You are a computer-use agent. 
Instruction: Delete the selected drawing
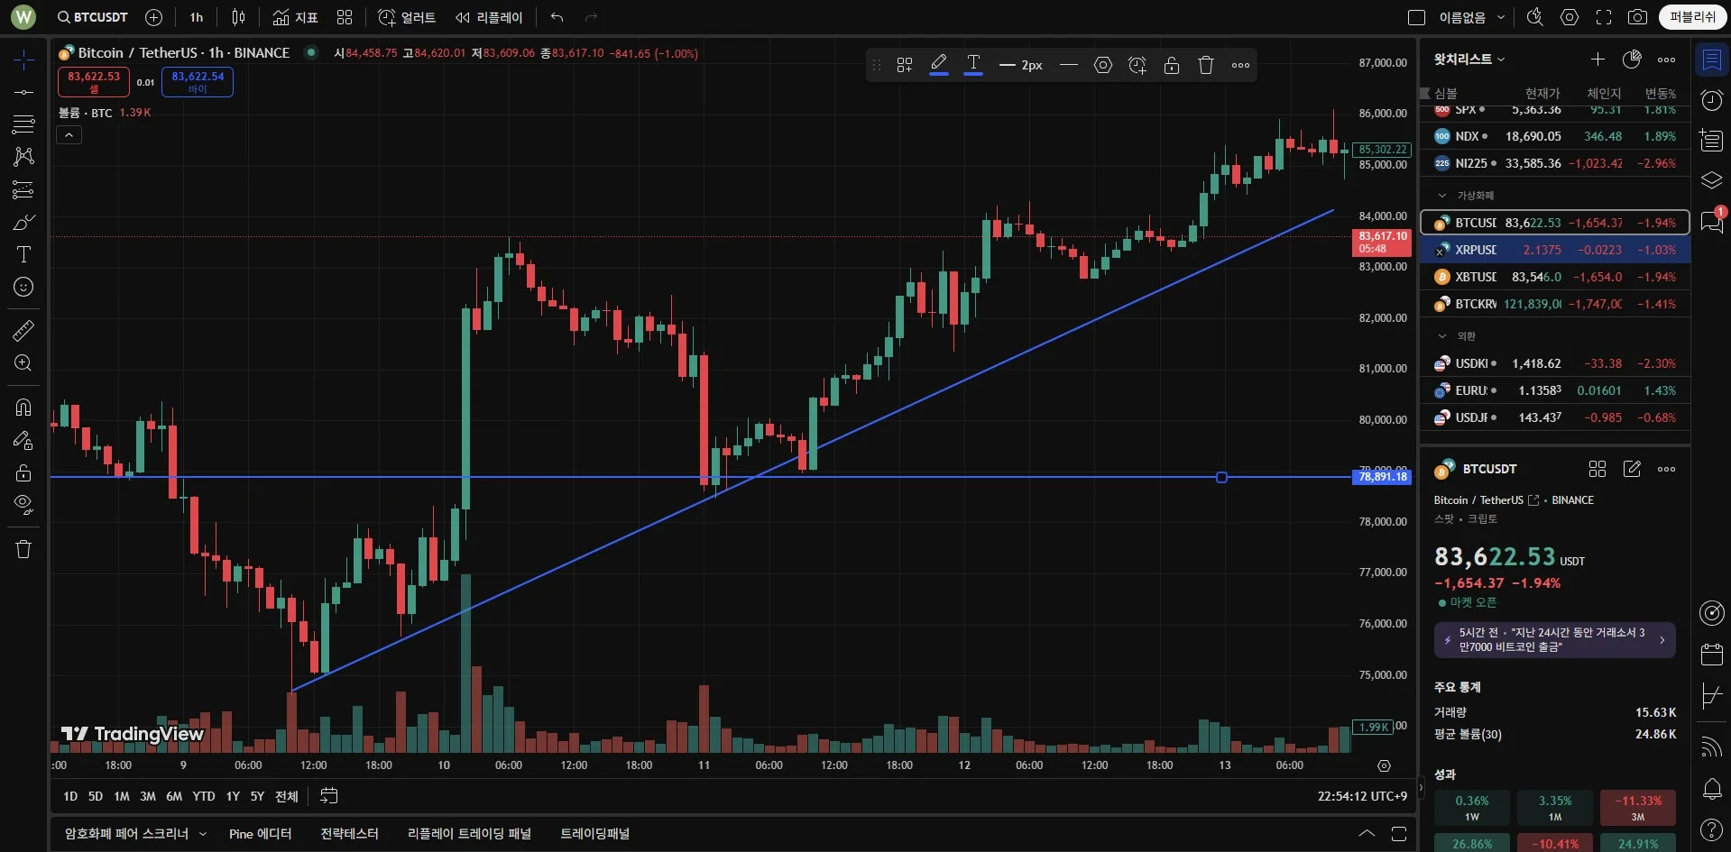[x=1206, y=65]
